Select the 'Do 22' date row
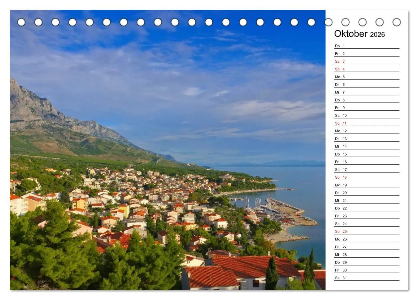This screenshot has height=300, width=418. [367, 208]
